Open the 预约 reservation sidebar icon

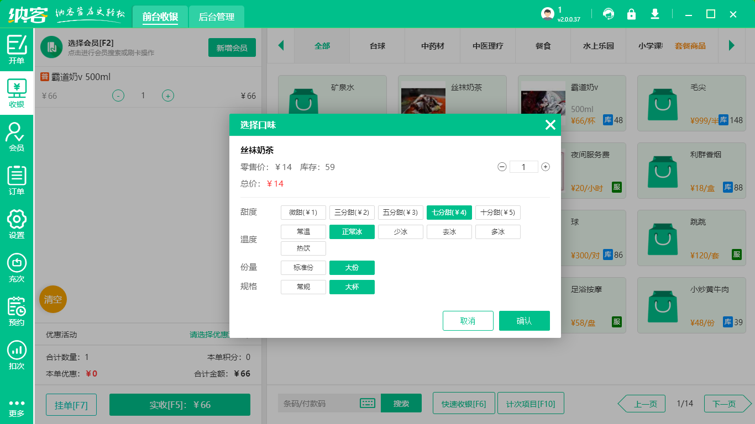click(x=17, y=311)
